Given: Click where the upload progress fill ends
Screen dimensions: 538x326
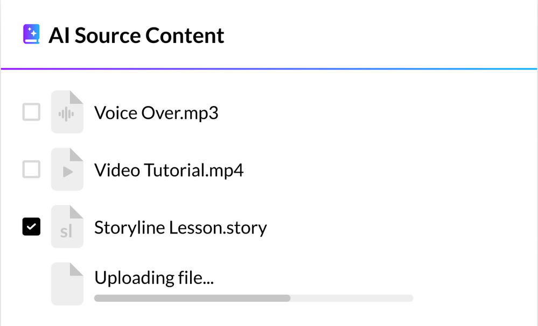Looking at the screenshot, I should 290,298.
